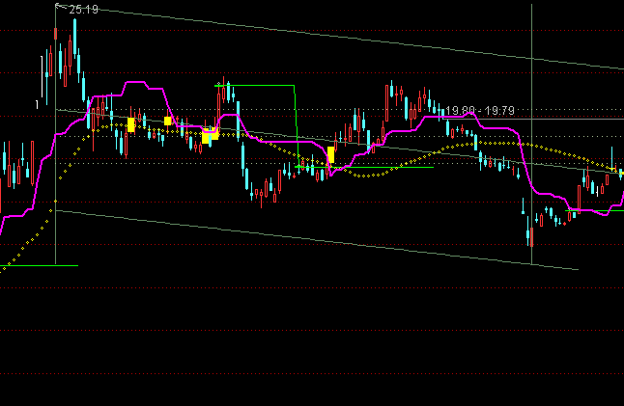Select the rightmost yellow square signal marker
Screen dimensions: 624x406
point(331,154)
